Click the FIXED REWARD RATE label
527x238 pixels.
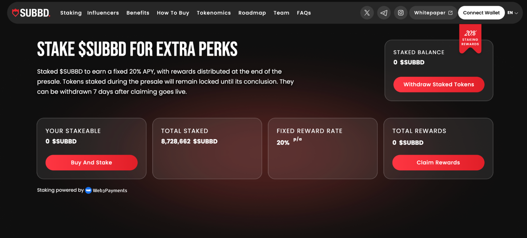pos(310,131)
